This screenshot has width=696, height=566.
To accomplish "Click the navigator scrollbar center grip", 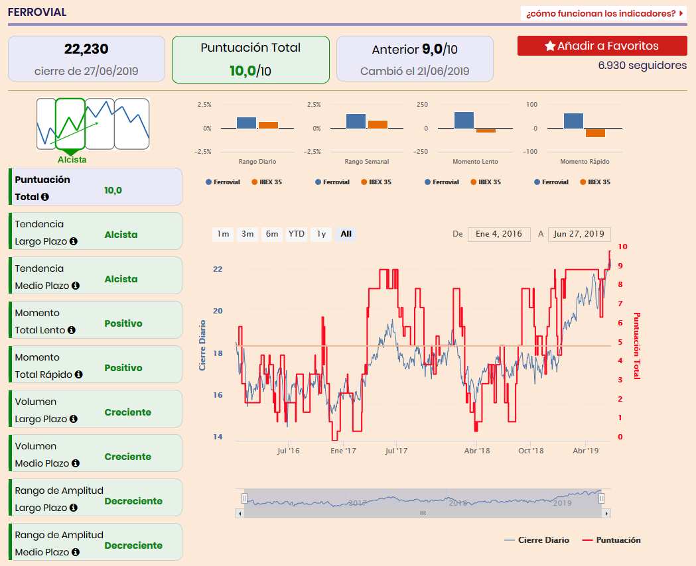I will tap(423, 513).
